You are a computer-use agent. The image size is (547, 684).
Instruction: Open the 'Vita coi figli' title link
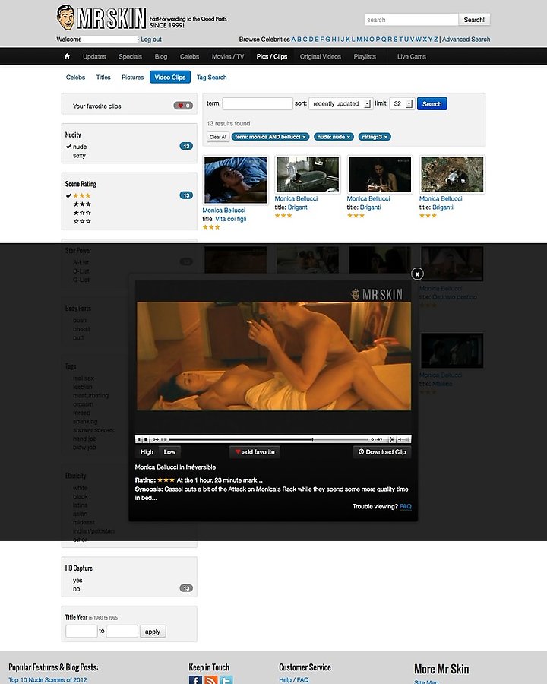(x=231, y=219)
